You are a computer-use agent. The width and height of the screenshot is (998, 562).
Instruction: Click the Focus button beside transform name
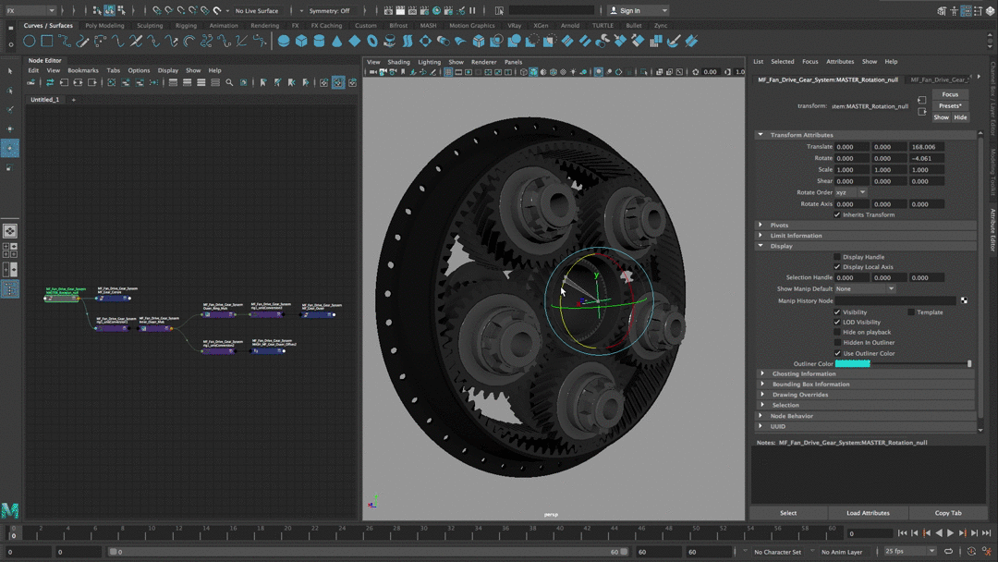click(950, 94)
